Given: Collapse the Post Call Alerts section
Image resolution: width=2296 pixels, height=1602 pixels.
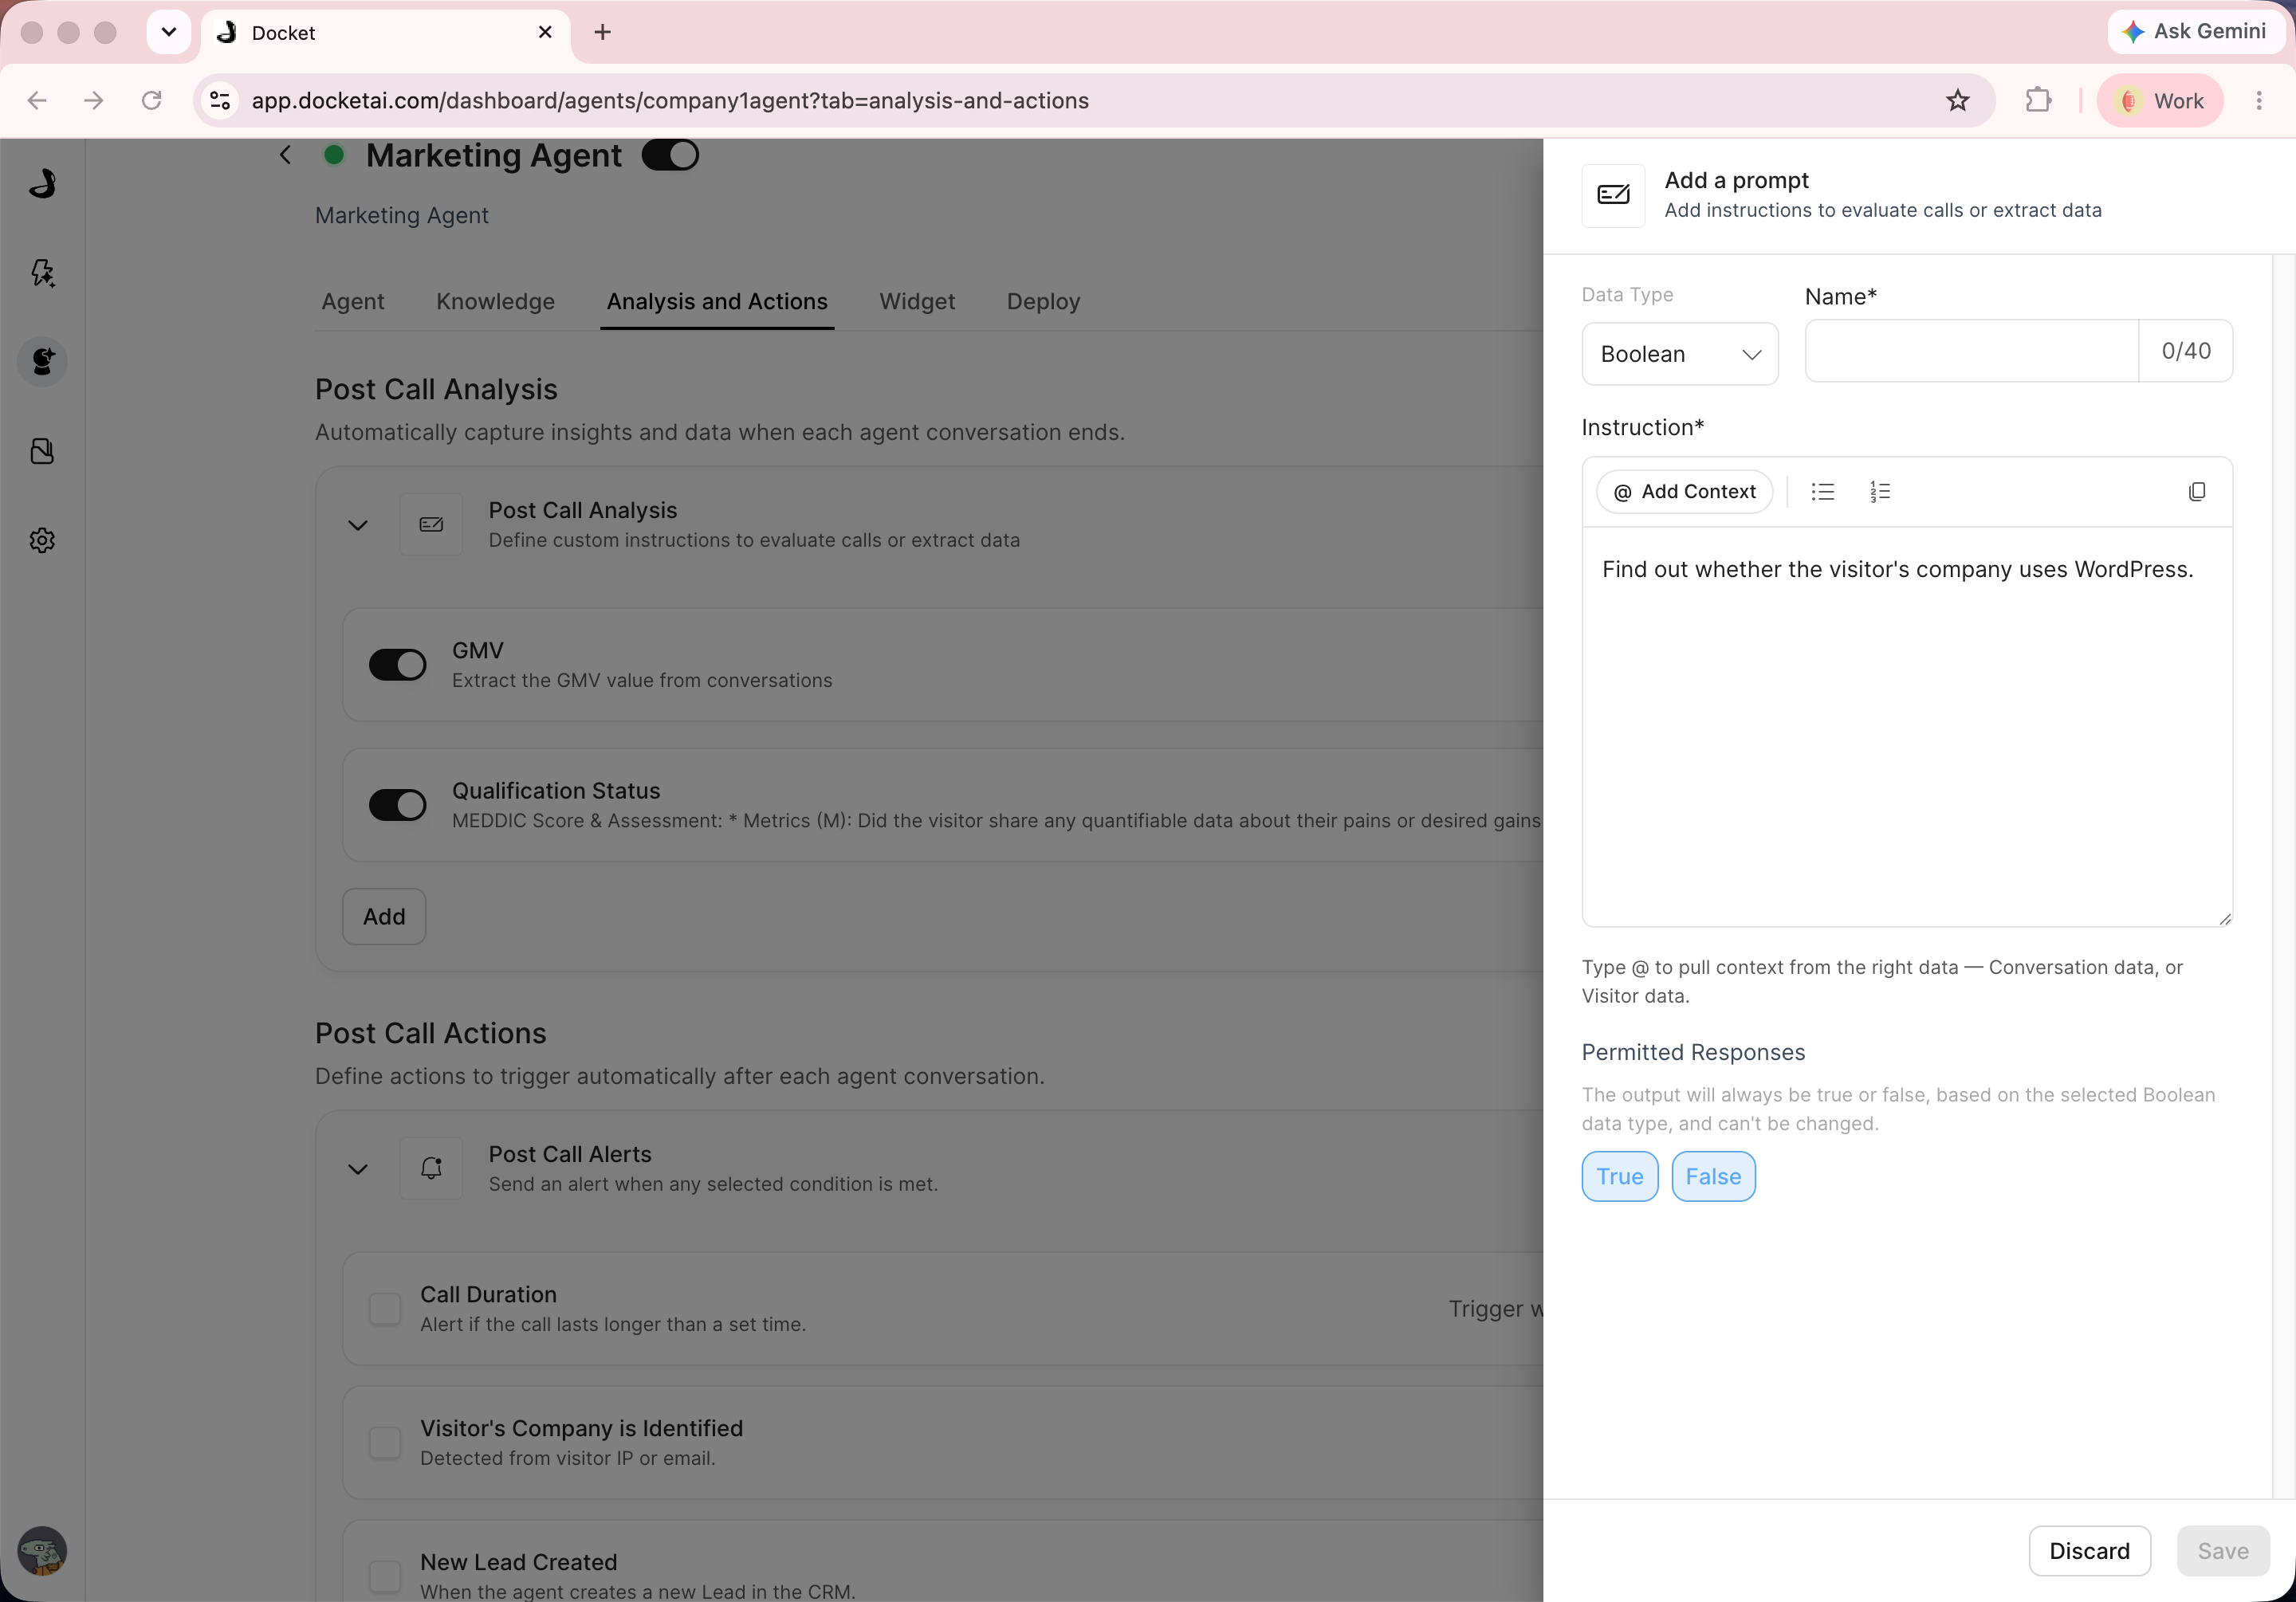Looking at the screenshot, I should (358, 1169).
